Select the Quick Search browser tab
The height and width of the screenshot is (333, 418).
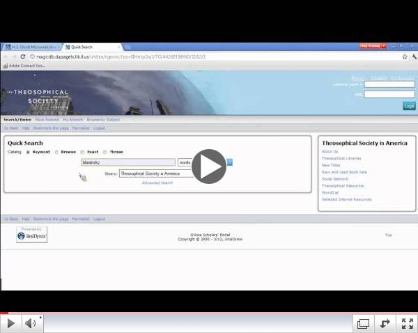91,47
